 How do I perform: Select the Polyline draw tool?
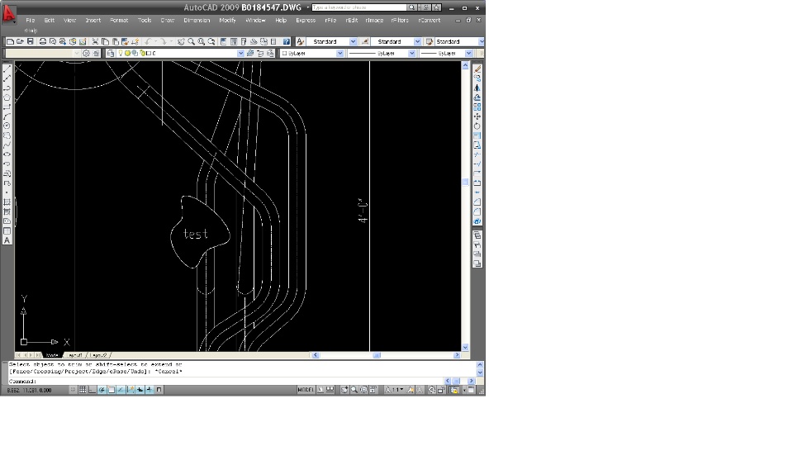[7, 88]
